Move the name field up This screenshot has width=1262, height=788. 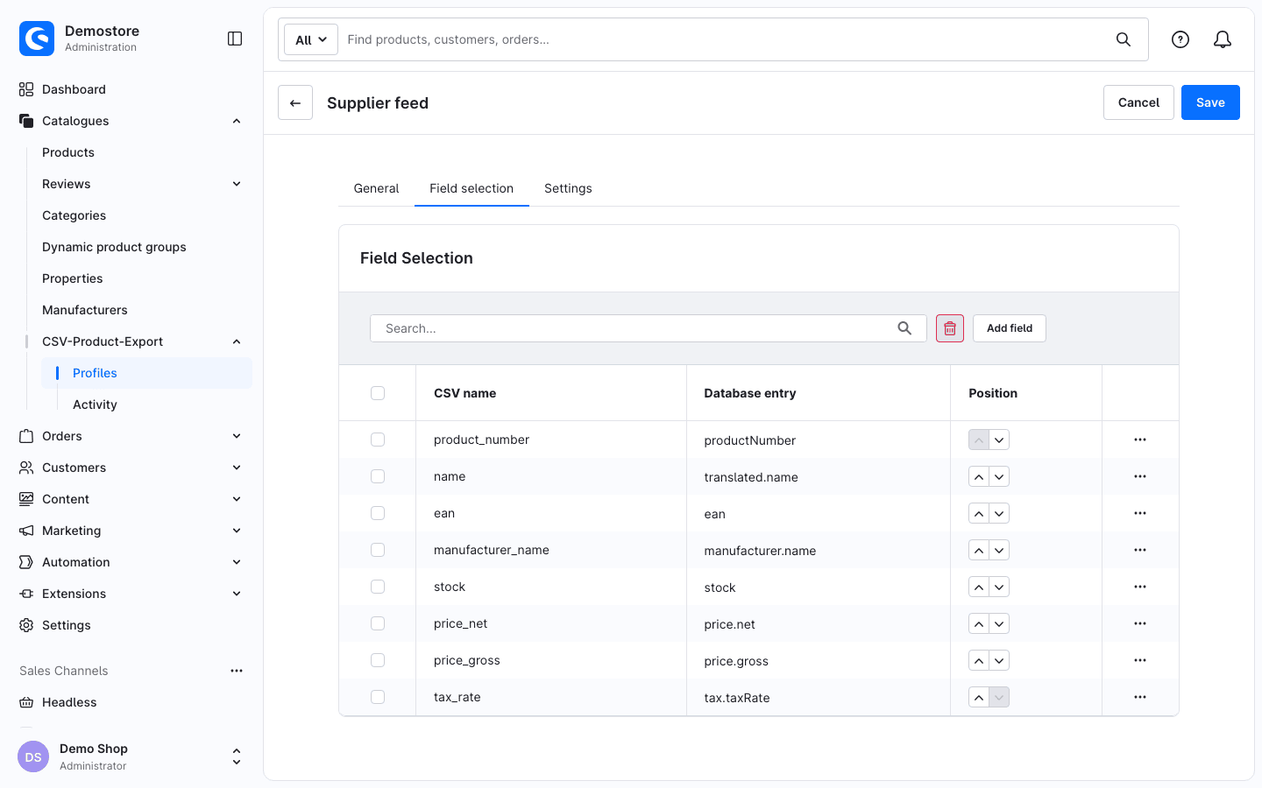(x=979, y=476)
